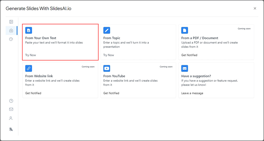This screenshot has width=264, height=141.
Task: Close the SlidesAI.io dialog
Action: [x=255, y=8]
